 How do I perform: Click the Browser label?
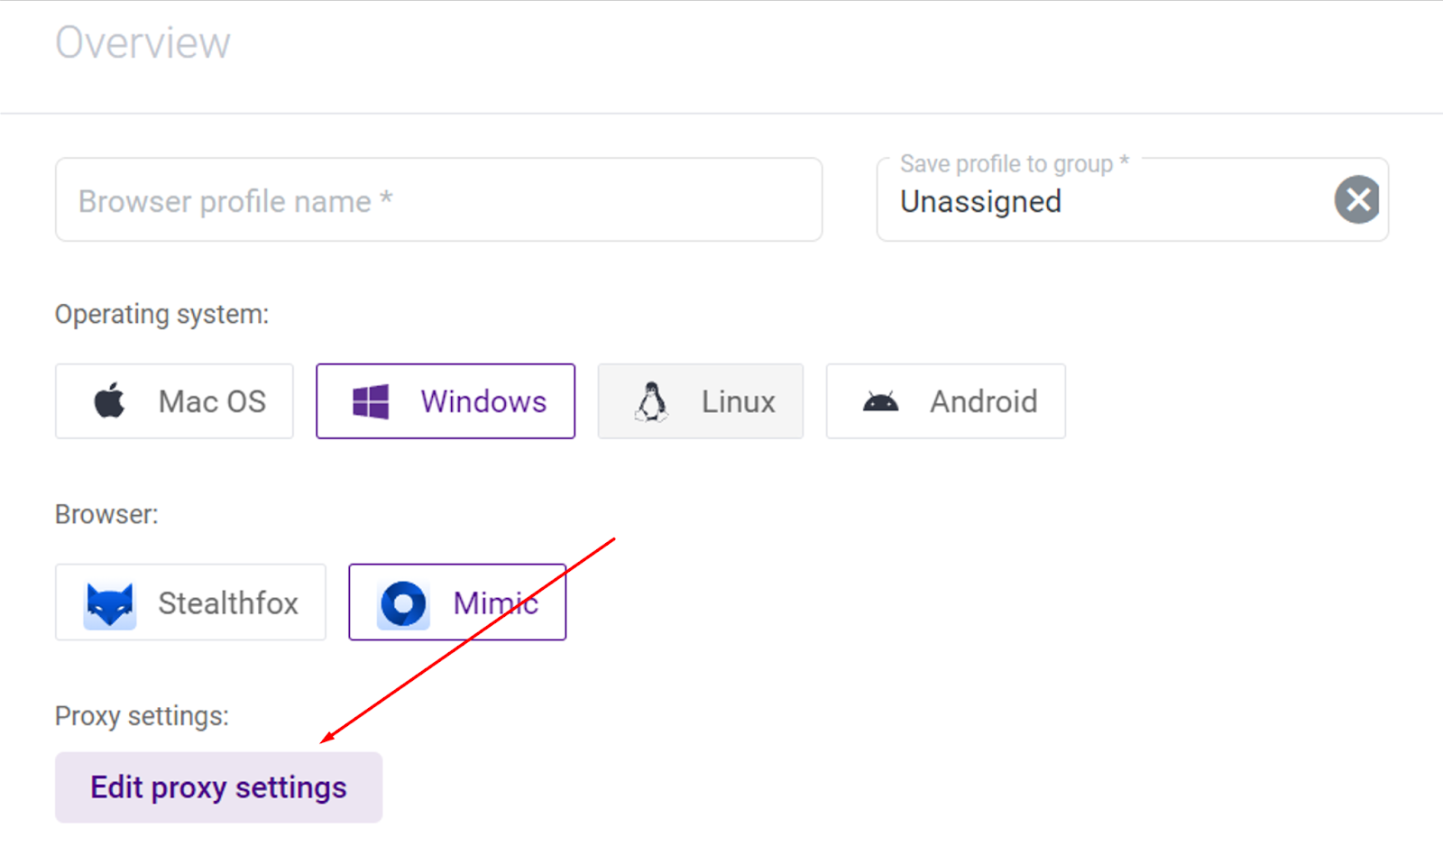pyautogui.click(x=106, y=514)
